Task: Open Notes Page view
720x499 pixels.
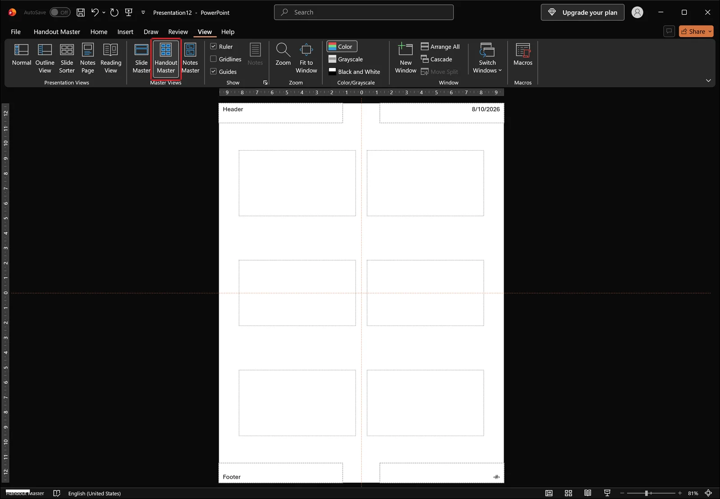Action: [87, 58]
